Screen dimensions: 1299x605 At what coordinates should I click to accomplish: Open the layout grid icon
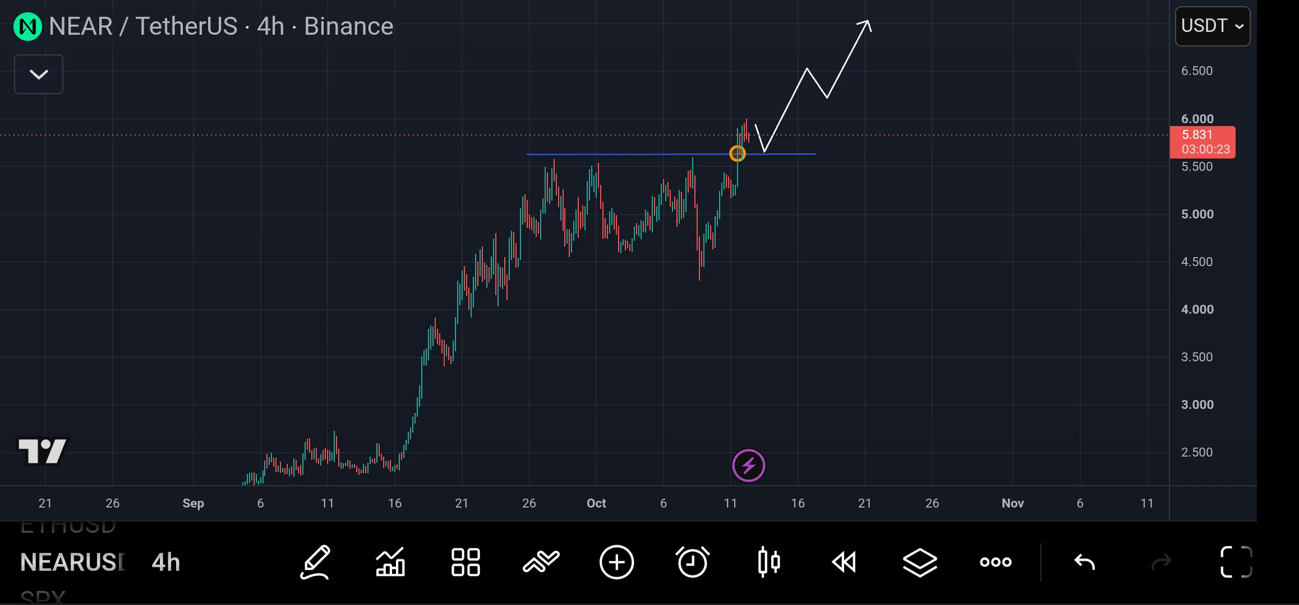466,562
